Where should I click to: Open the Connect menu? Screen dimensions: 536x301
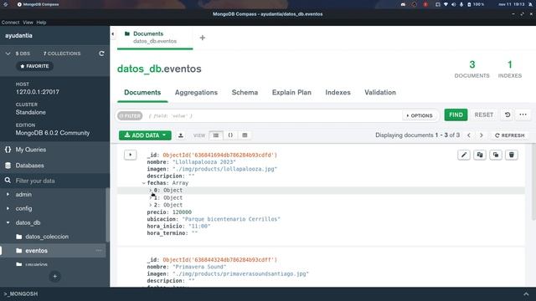10,23
